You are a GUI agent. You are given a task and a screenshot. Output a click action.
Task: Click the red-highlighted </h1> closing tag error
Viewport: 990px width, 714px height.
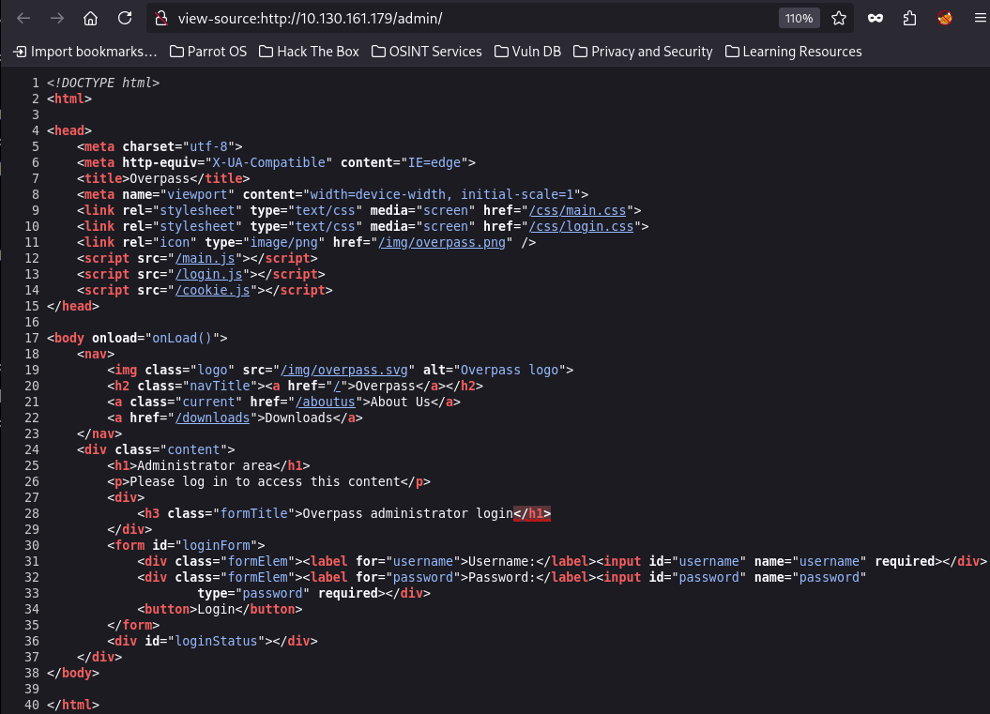click(532, 513)
